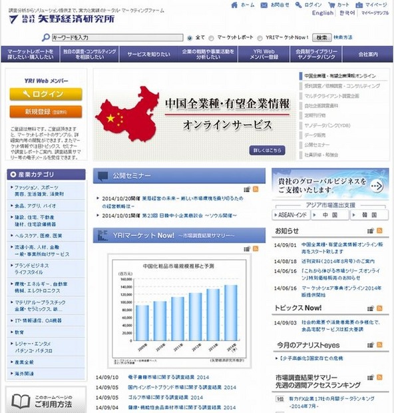Open ゴルフ市場に関する調査結果 2014 link

point(165,398)
